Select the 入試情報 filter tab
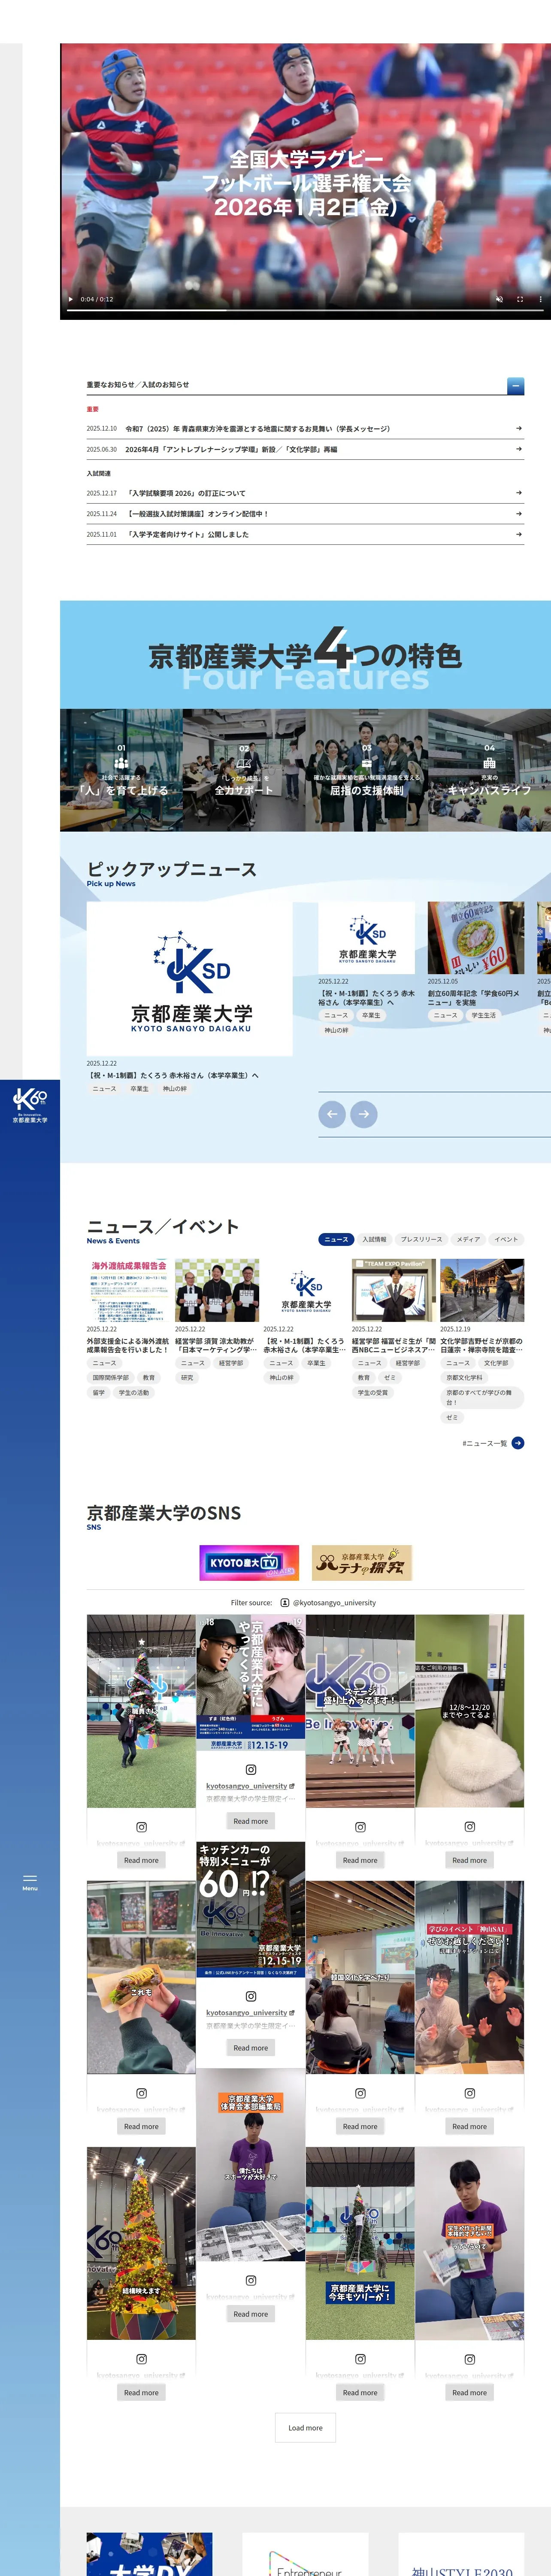551x2576 pixels. pyautogui.click(x=374, y=1239)
